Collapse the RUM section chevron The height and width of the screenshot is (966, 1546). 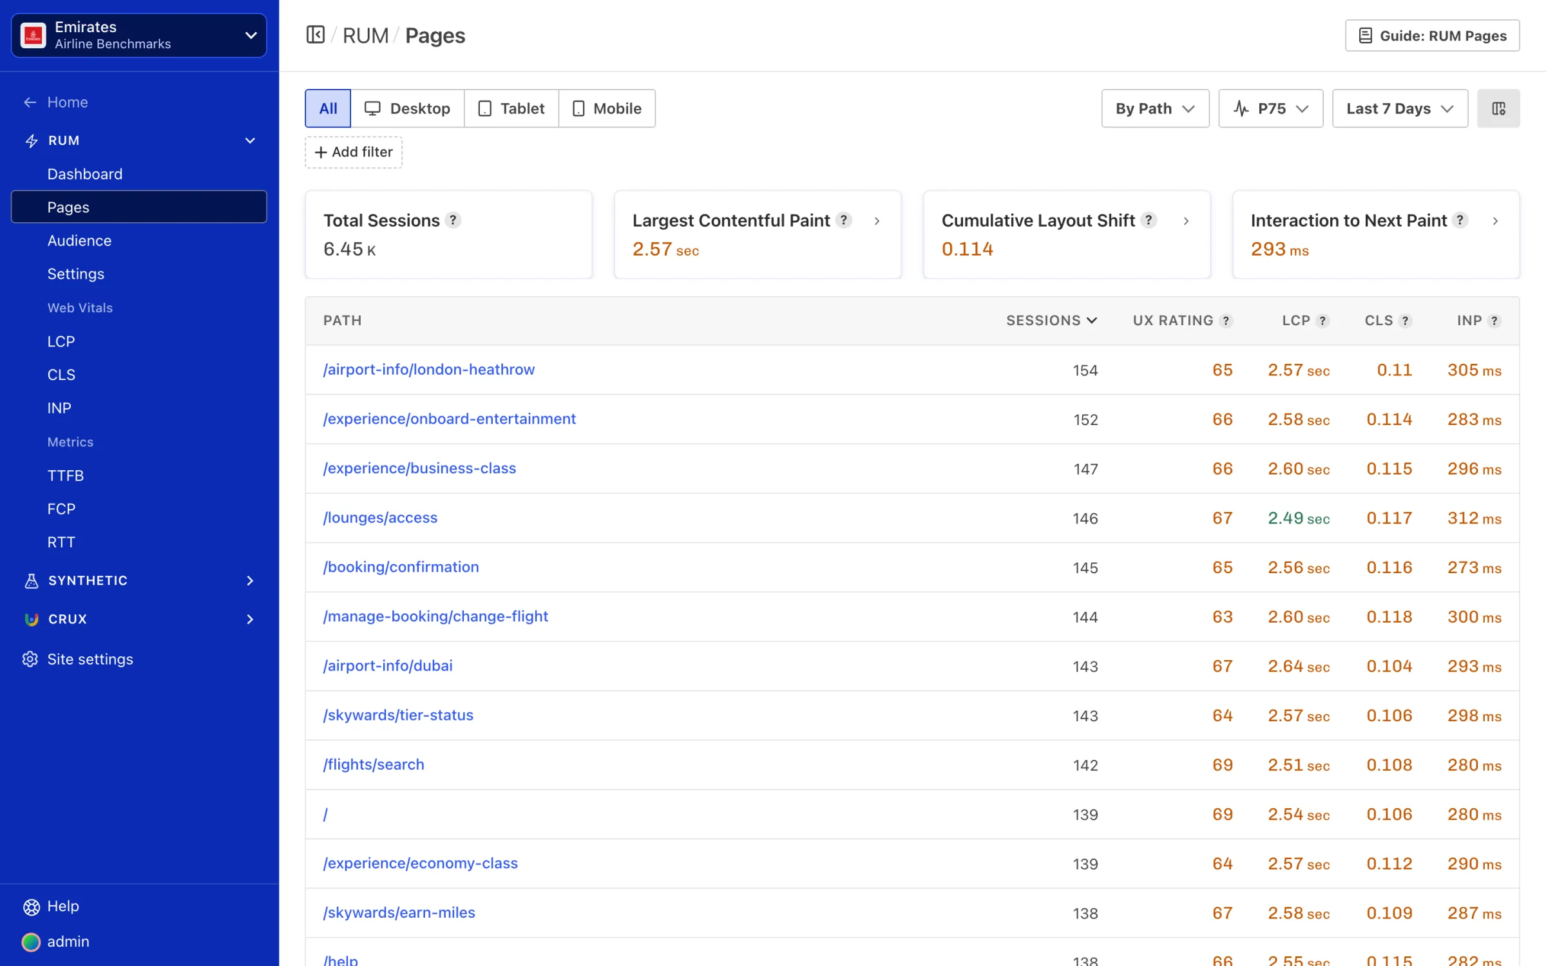tap(250, 140)
